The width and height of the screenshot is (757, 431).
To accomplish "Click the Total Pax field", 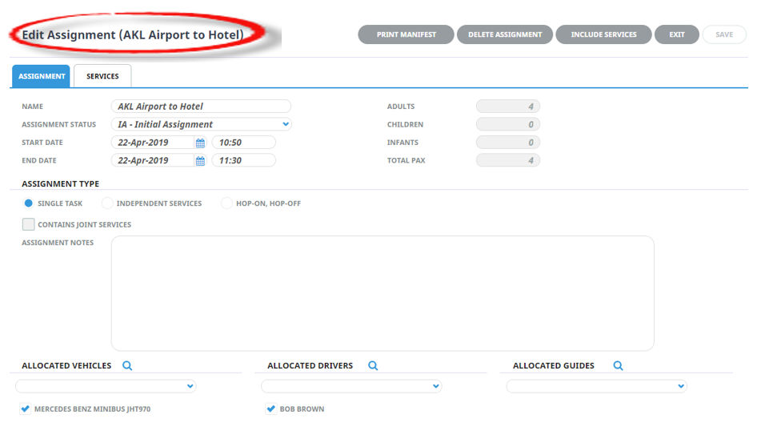I will tap(508, 160).
